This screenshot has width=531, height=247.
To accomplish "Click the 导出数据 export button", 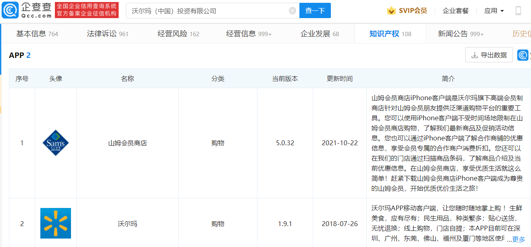I will pos(489,55).
